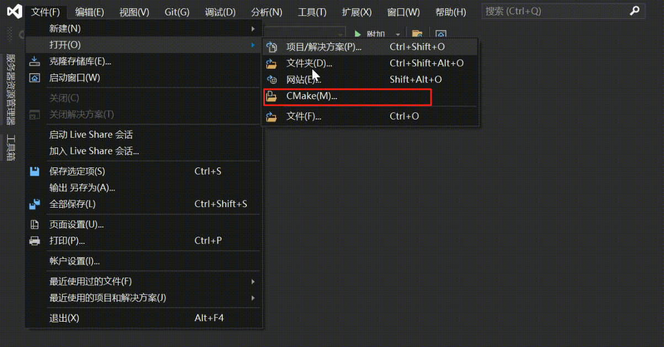The image size is (664, 347).
Task: Click the 搜索 (Ctrl+Q) search box
Action: (x=563, y=11)
